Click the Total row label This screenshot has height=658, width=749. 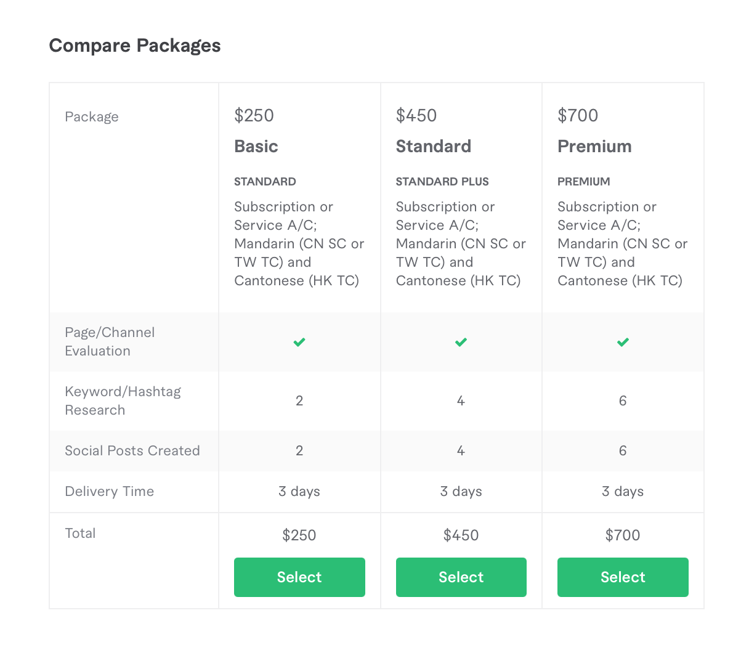80,534
